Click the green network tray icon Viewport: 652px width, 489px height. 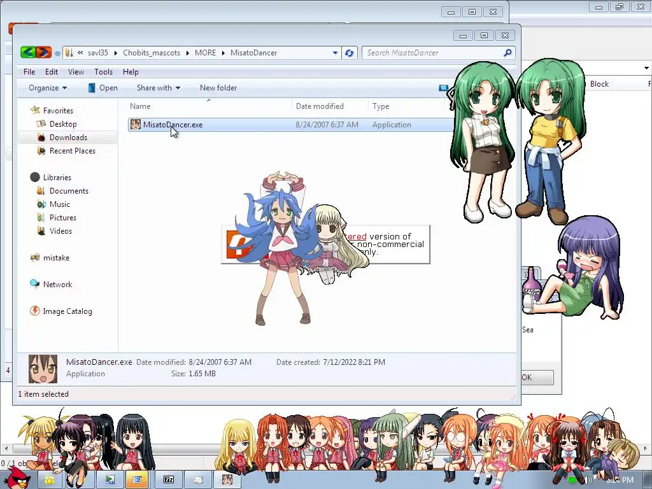tap(573, 480)
